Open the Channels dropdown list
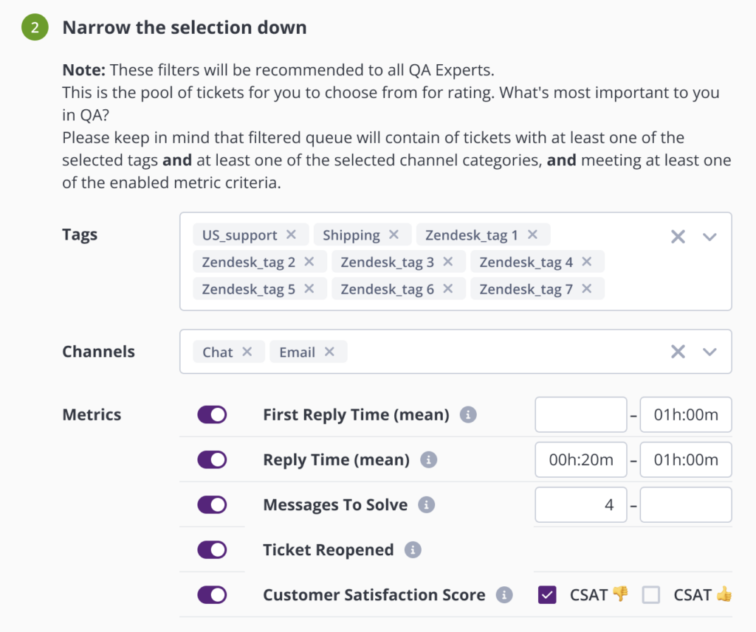The image size is (756, 632). (x=709, y=352)
